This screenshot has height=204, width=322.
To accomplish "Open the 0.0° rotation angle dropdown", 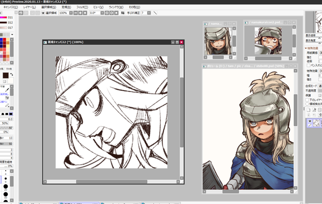I will pyautogui.click(x=102, y=13).
